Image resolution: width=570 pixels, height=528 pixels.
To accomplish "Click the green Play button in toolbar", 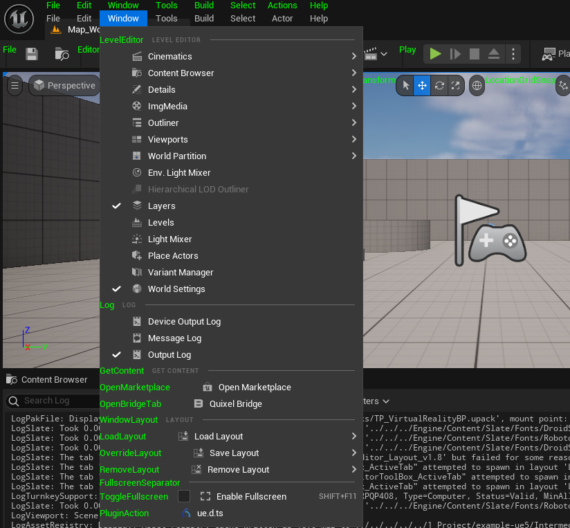I will (435, 53).
